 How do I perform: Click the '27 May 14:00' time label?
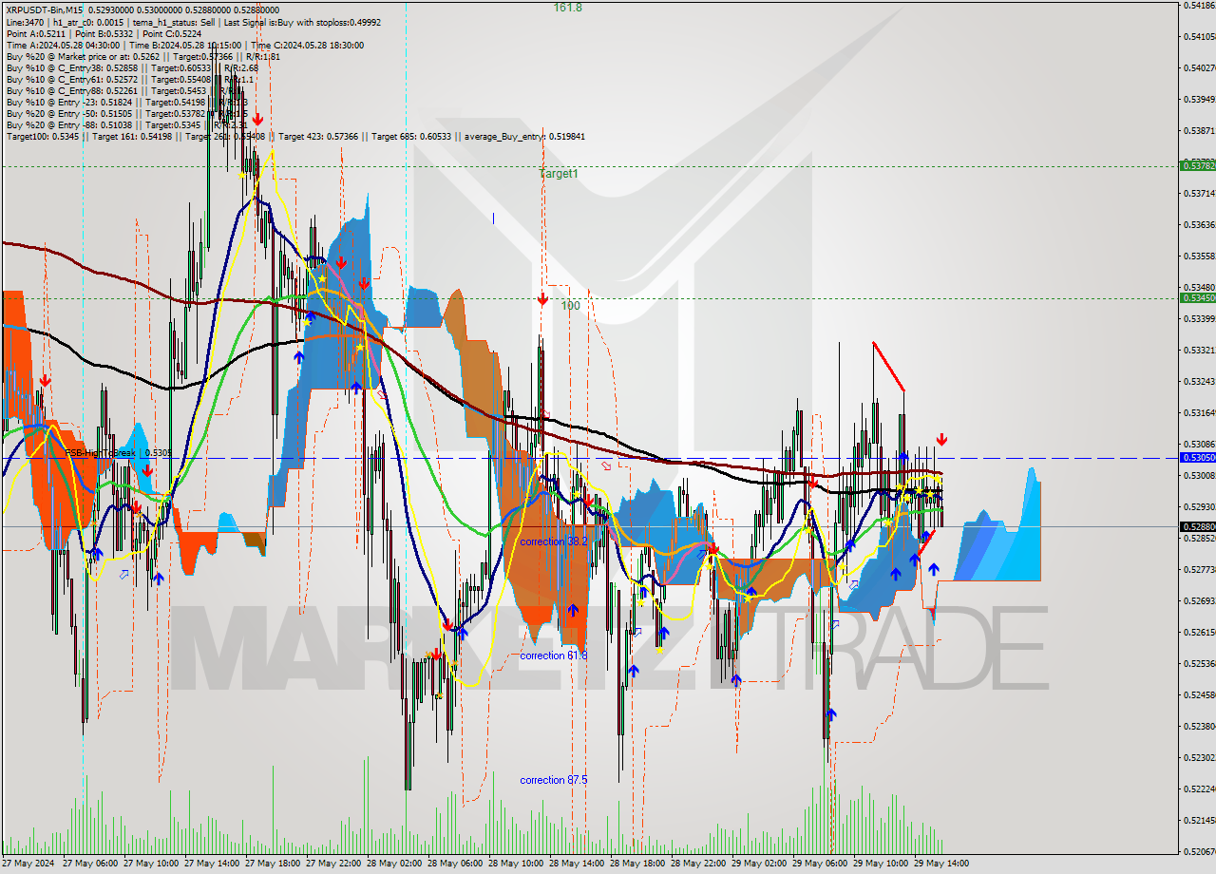212,864
